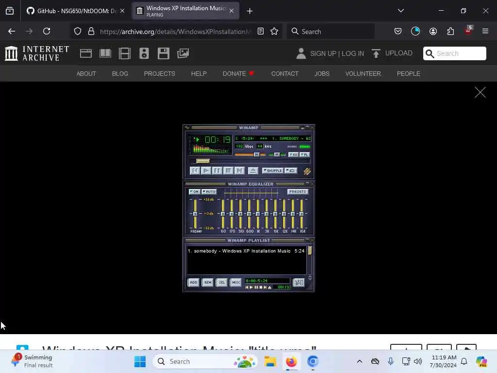This screenshot has height=373, width=497.
Task: Click the Winamp previous track button
Action: (195, 170)
